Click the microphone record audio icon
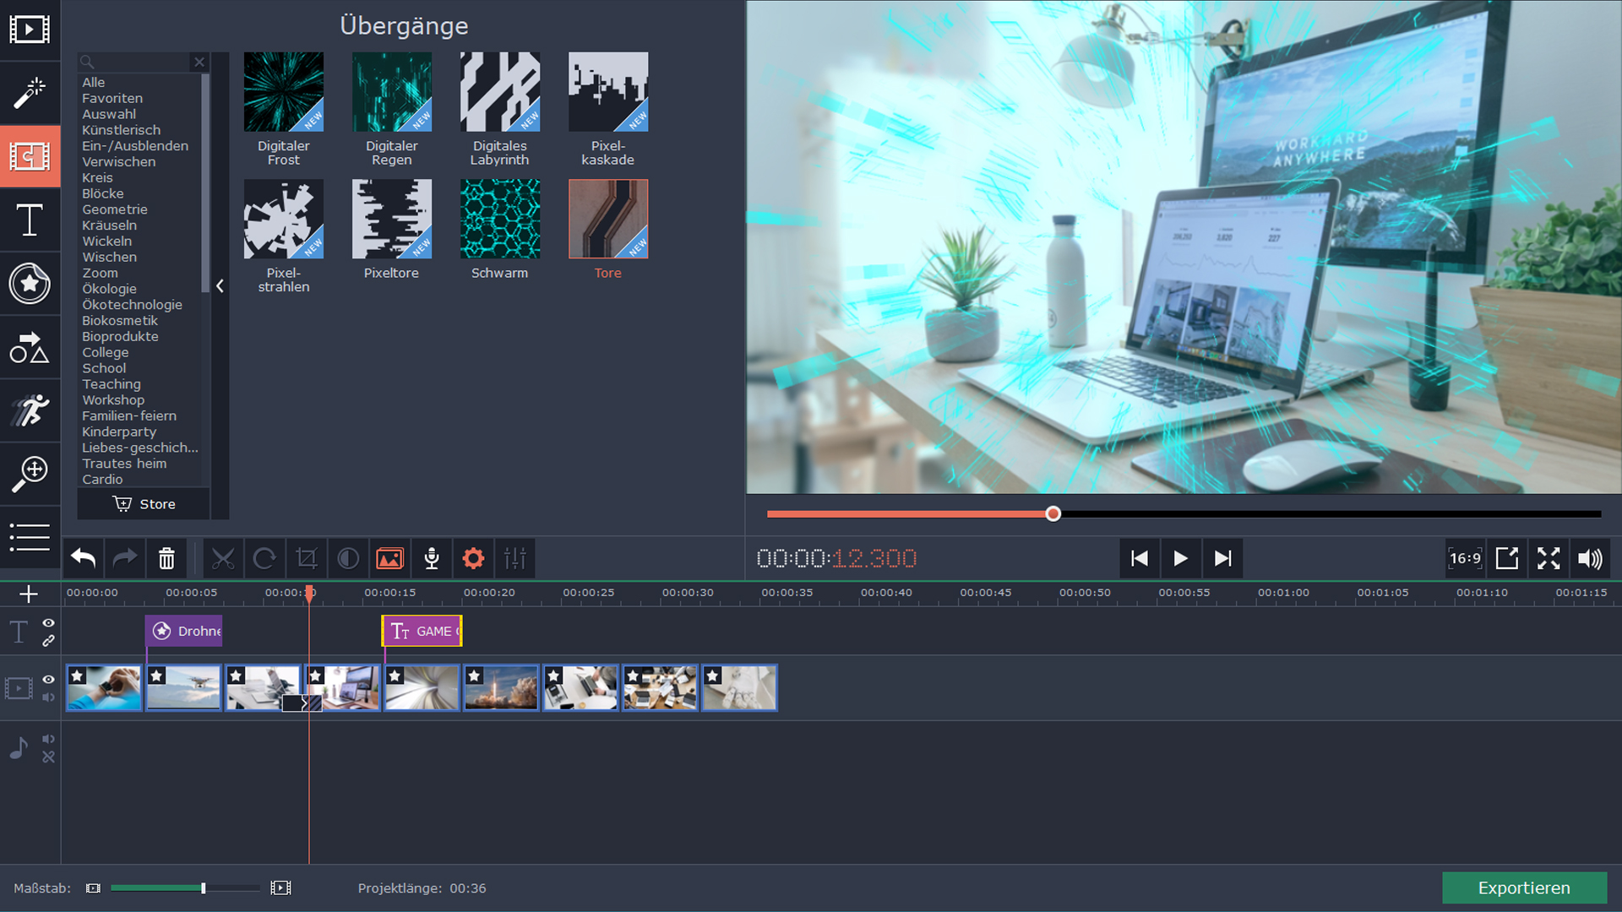Viewport: 1622px width, 912px height. [432, 558]
